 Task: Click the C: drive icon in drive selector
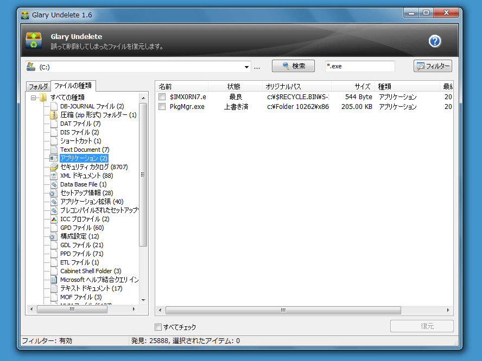click(31, 67)
